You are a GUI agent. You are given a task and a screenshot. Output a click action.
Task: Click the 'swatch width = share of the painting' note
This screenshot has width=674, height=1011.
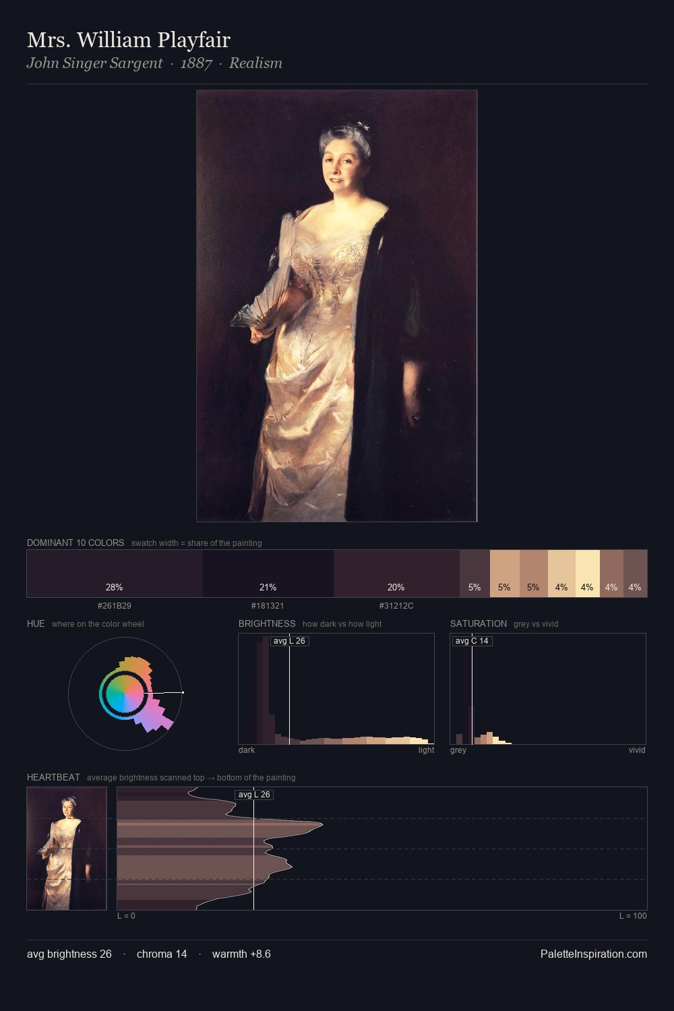point(197,543)
